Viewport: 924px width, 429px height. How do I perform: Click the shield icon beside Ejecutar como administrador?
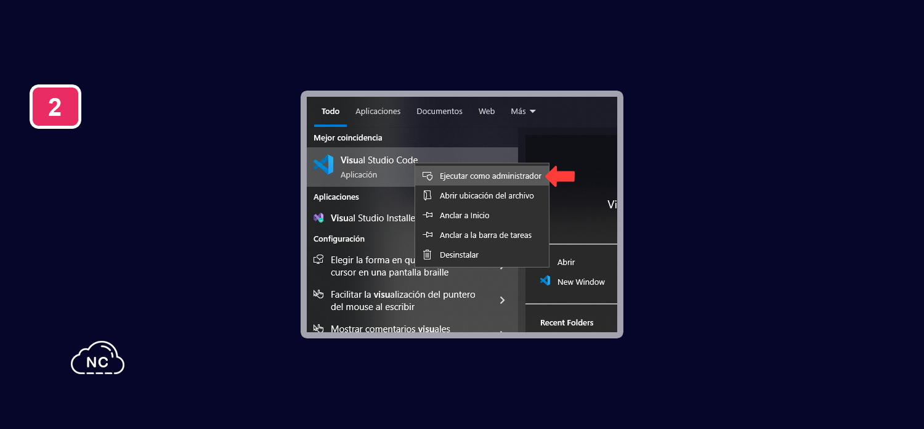(x=428, y=176)
